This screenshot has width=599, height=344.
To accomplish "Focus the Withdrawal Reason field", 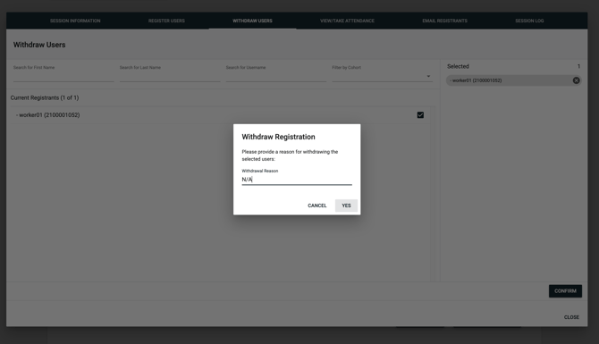I will (x=297, y=180).
